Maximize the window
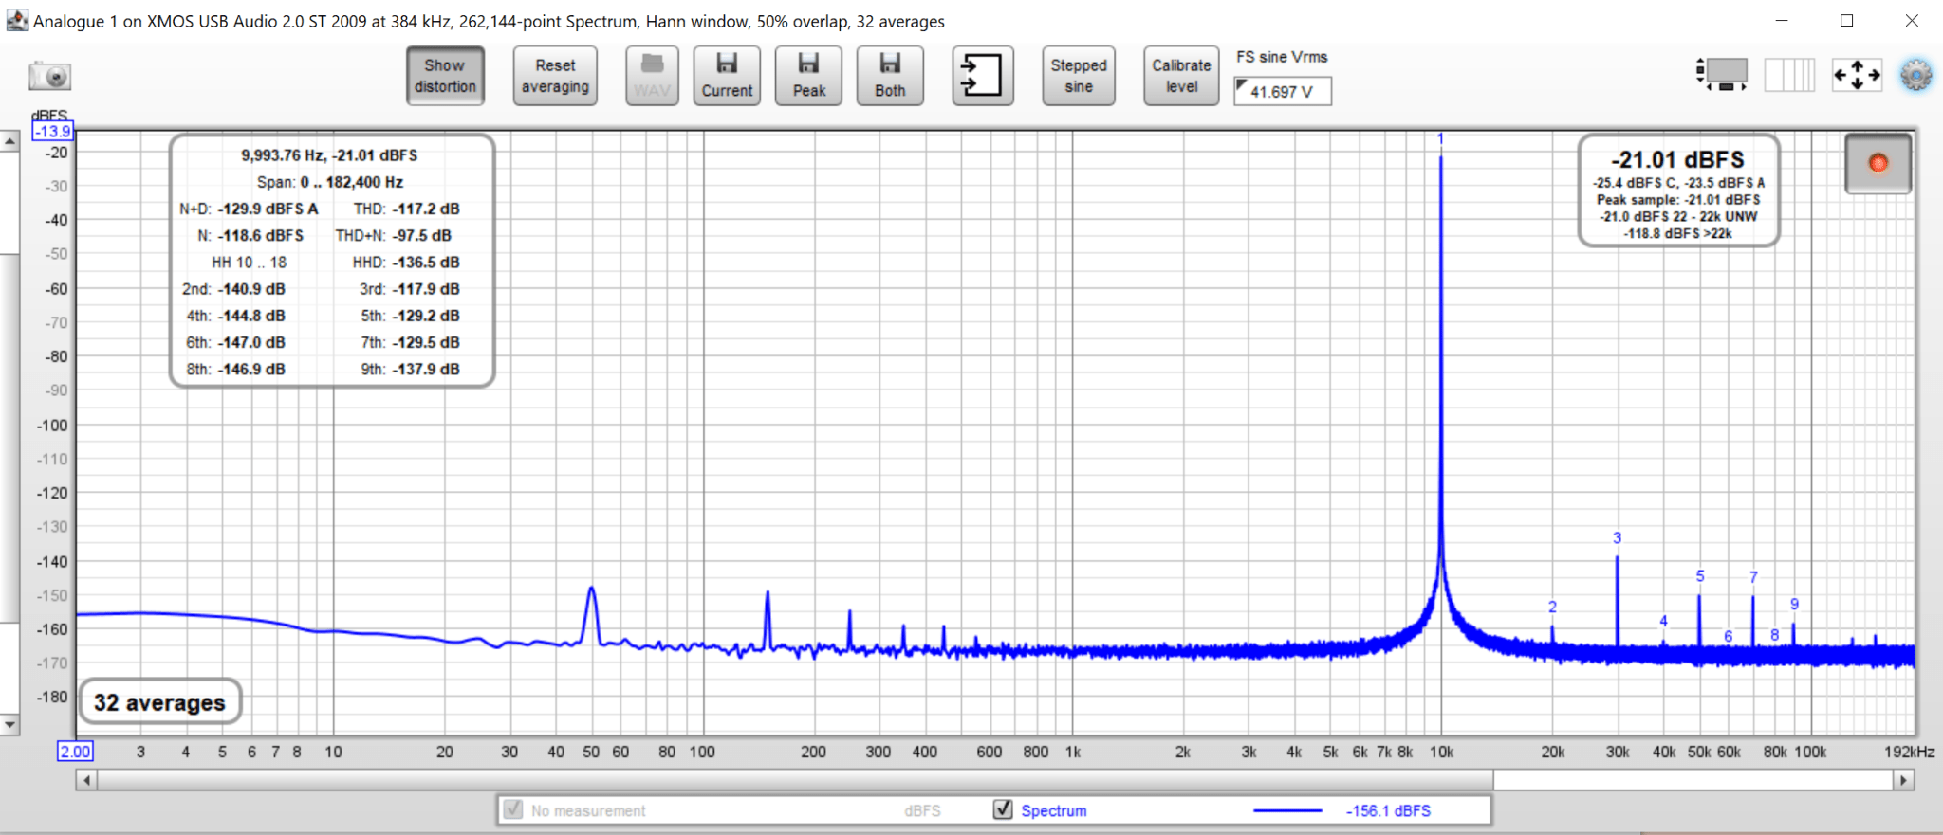This screenshot has height=835, width=1943. pyautogui.click(x=1846, y=20)
